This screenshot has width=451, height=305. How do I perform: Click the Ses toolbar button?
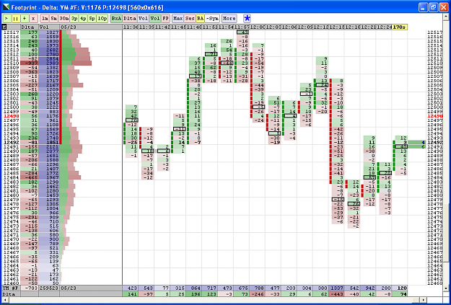pos(190,19)
